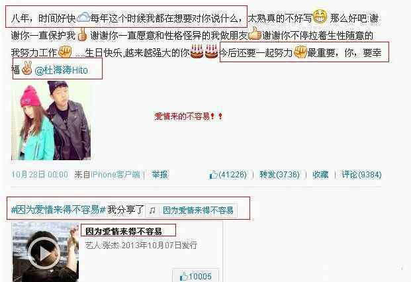
Task: Play the 因为爱情来得不容易 song video
Action: [46, 253]
